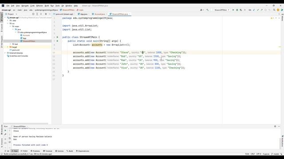The height and width of the screenshot is (159, 284).
Task: Expand External Libraries node
Action: point(5,53)
